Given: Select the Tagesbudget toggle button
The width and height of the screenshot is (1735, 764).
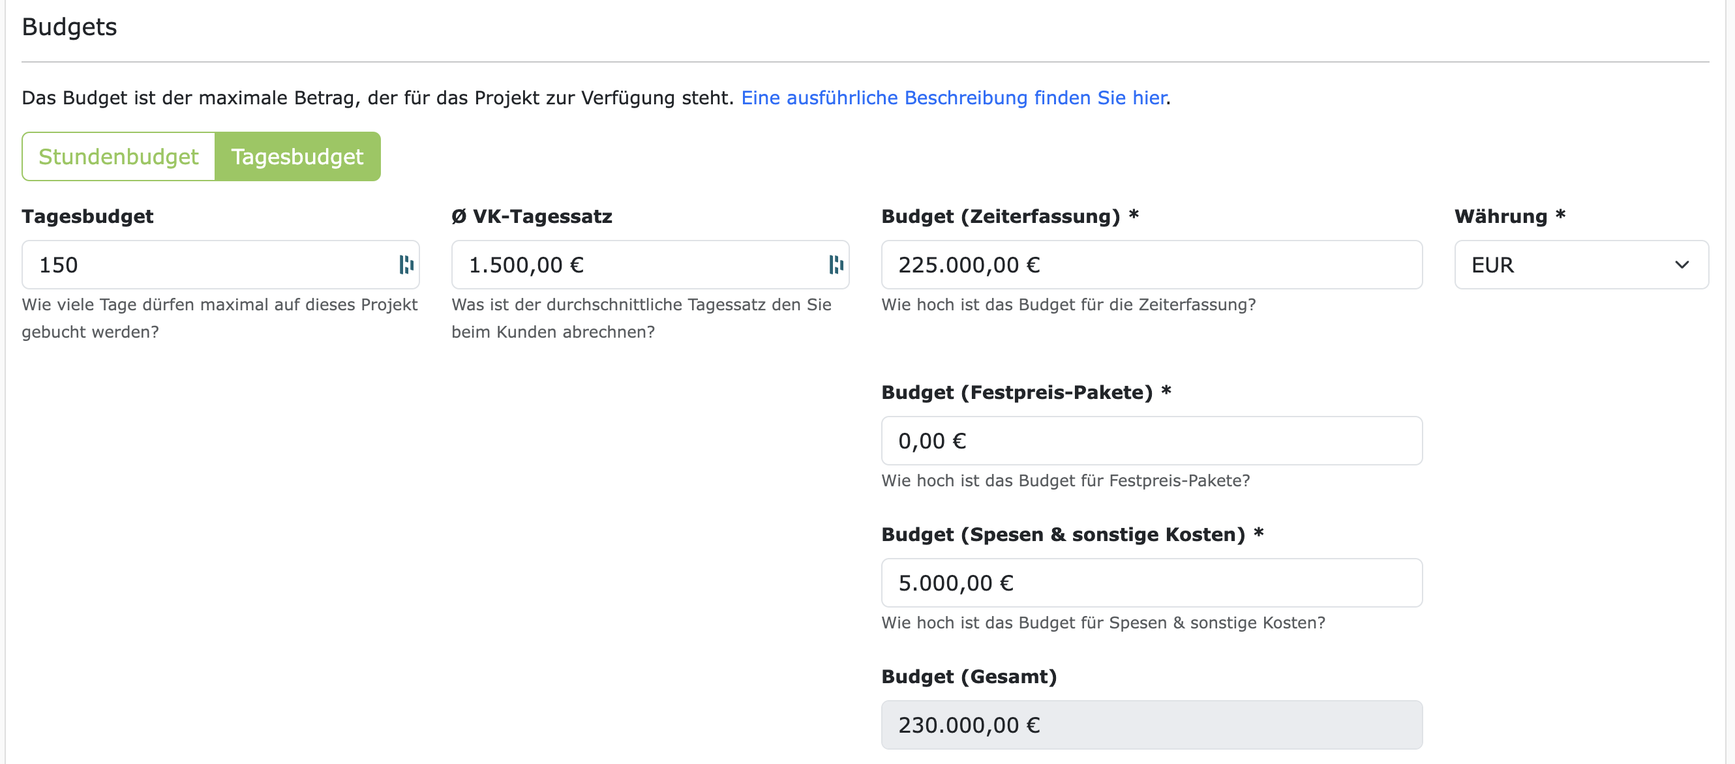Looking at the screenshot, I should (x=297, y=156).
